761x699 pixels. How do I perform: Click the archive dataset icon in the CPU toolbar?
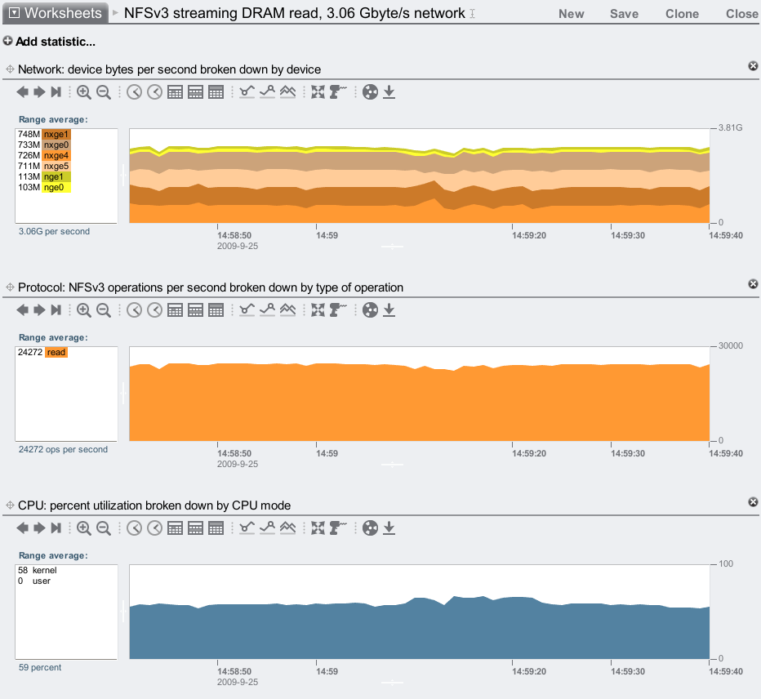tap(371, 528)
